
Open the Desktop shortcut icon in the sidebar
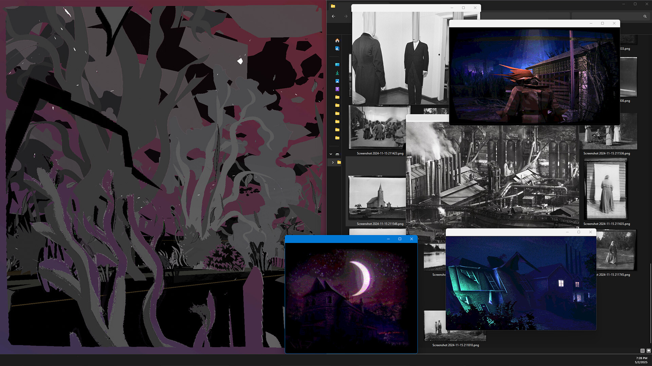337,64
